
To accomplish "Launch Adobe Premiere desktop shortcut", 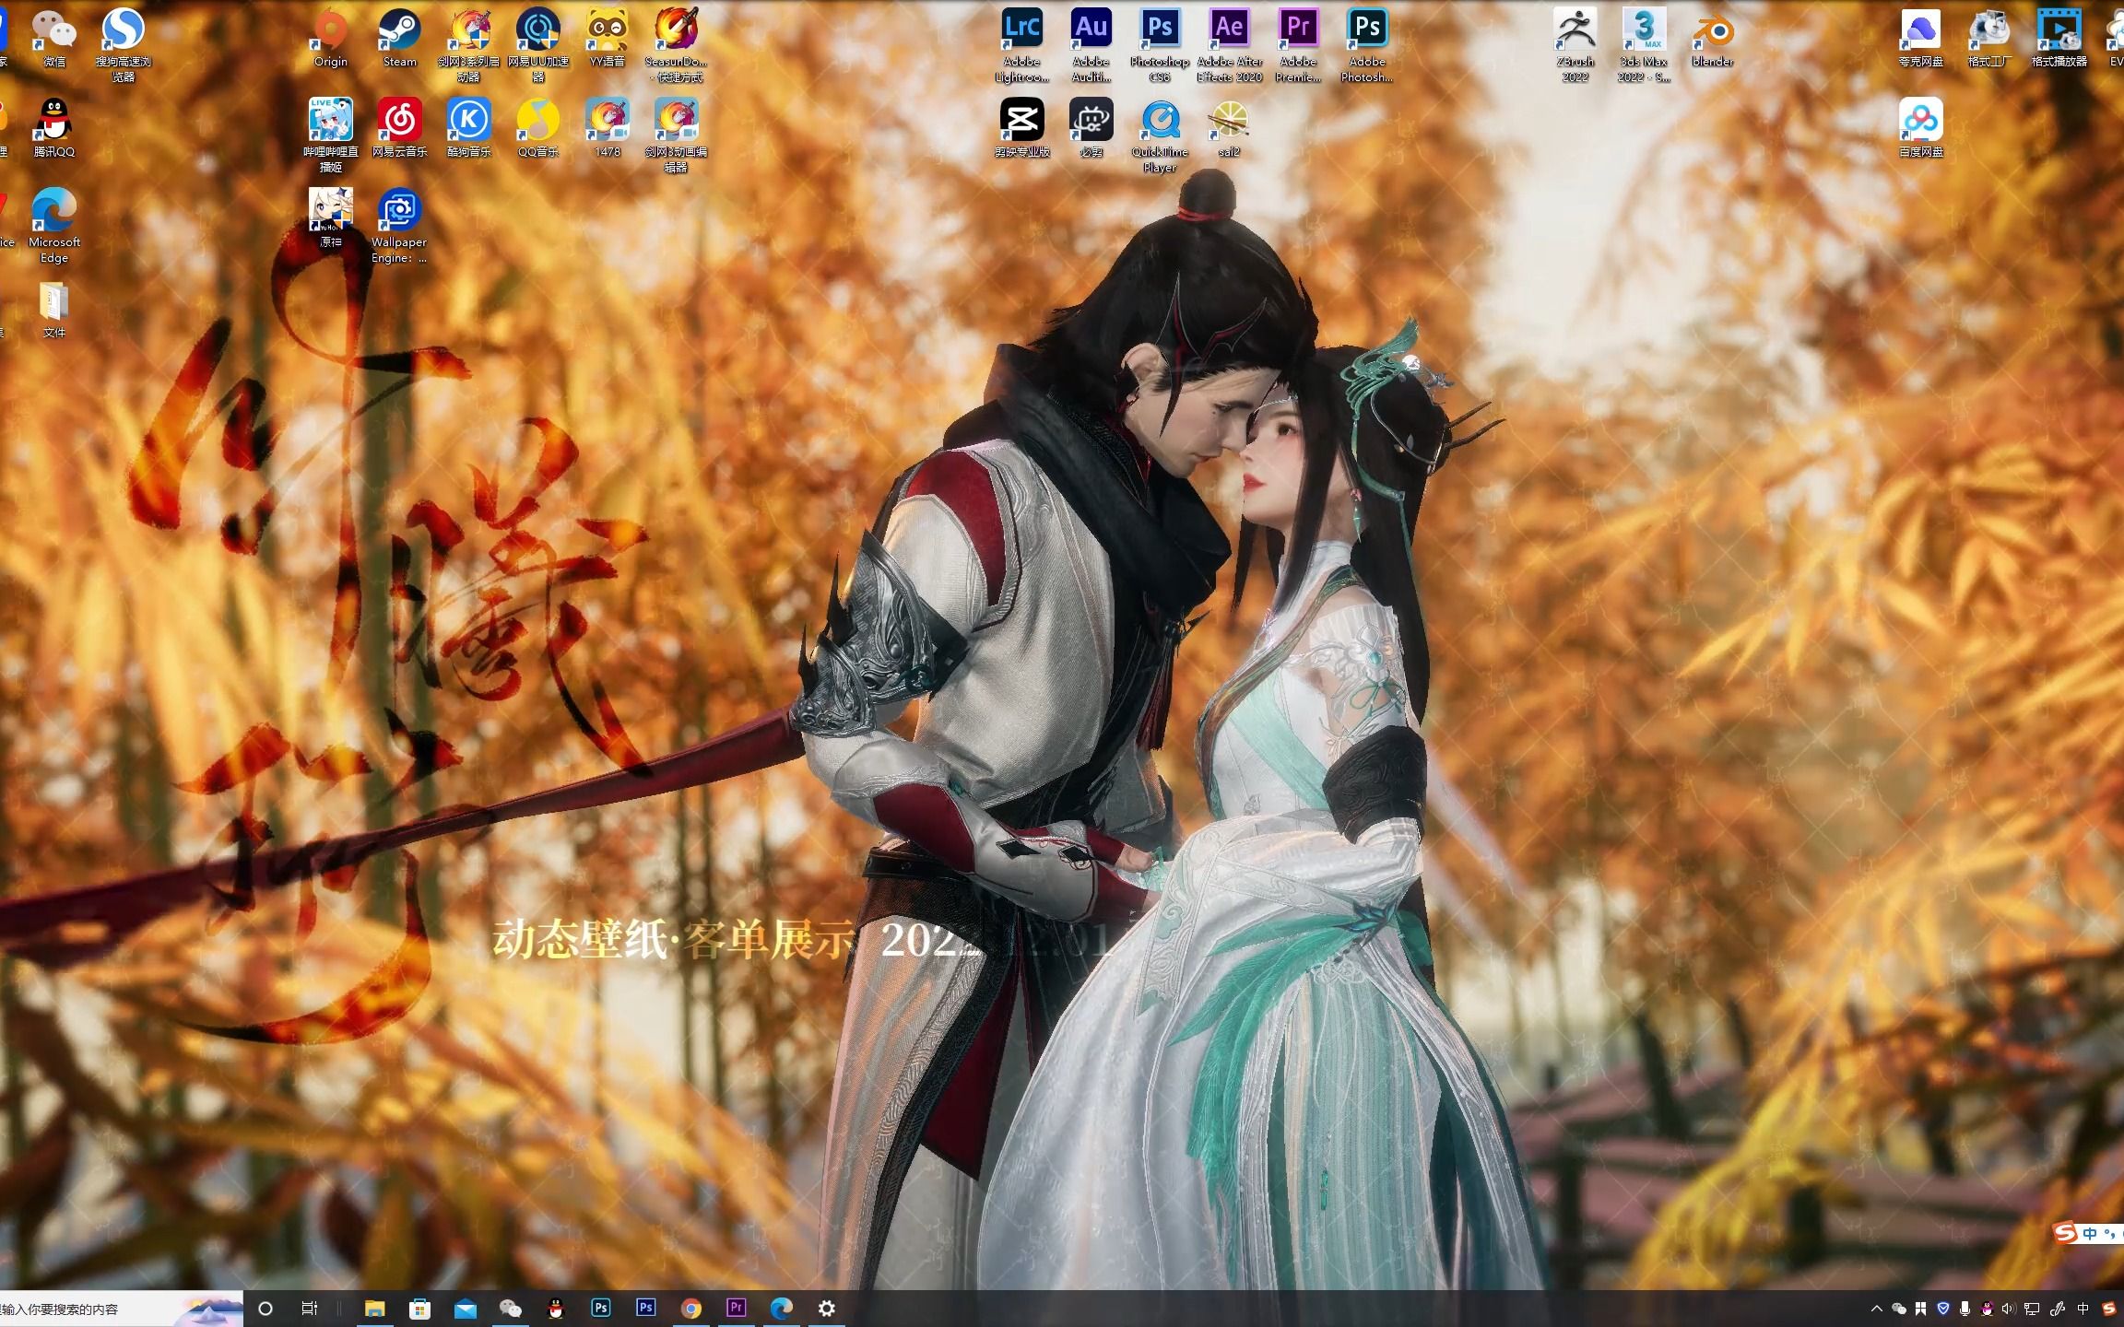I will (x=1298, y=44).
